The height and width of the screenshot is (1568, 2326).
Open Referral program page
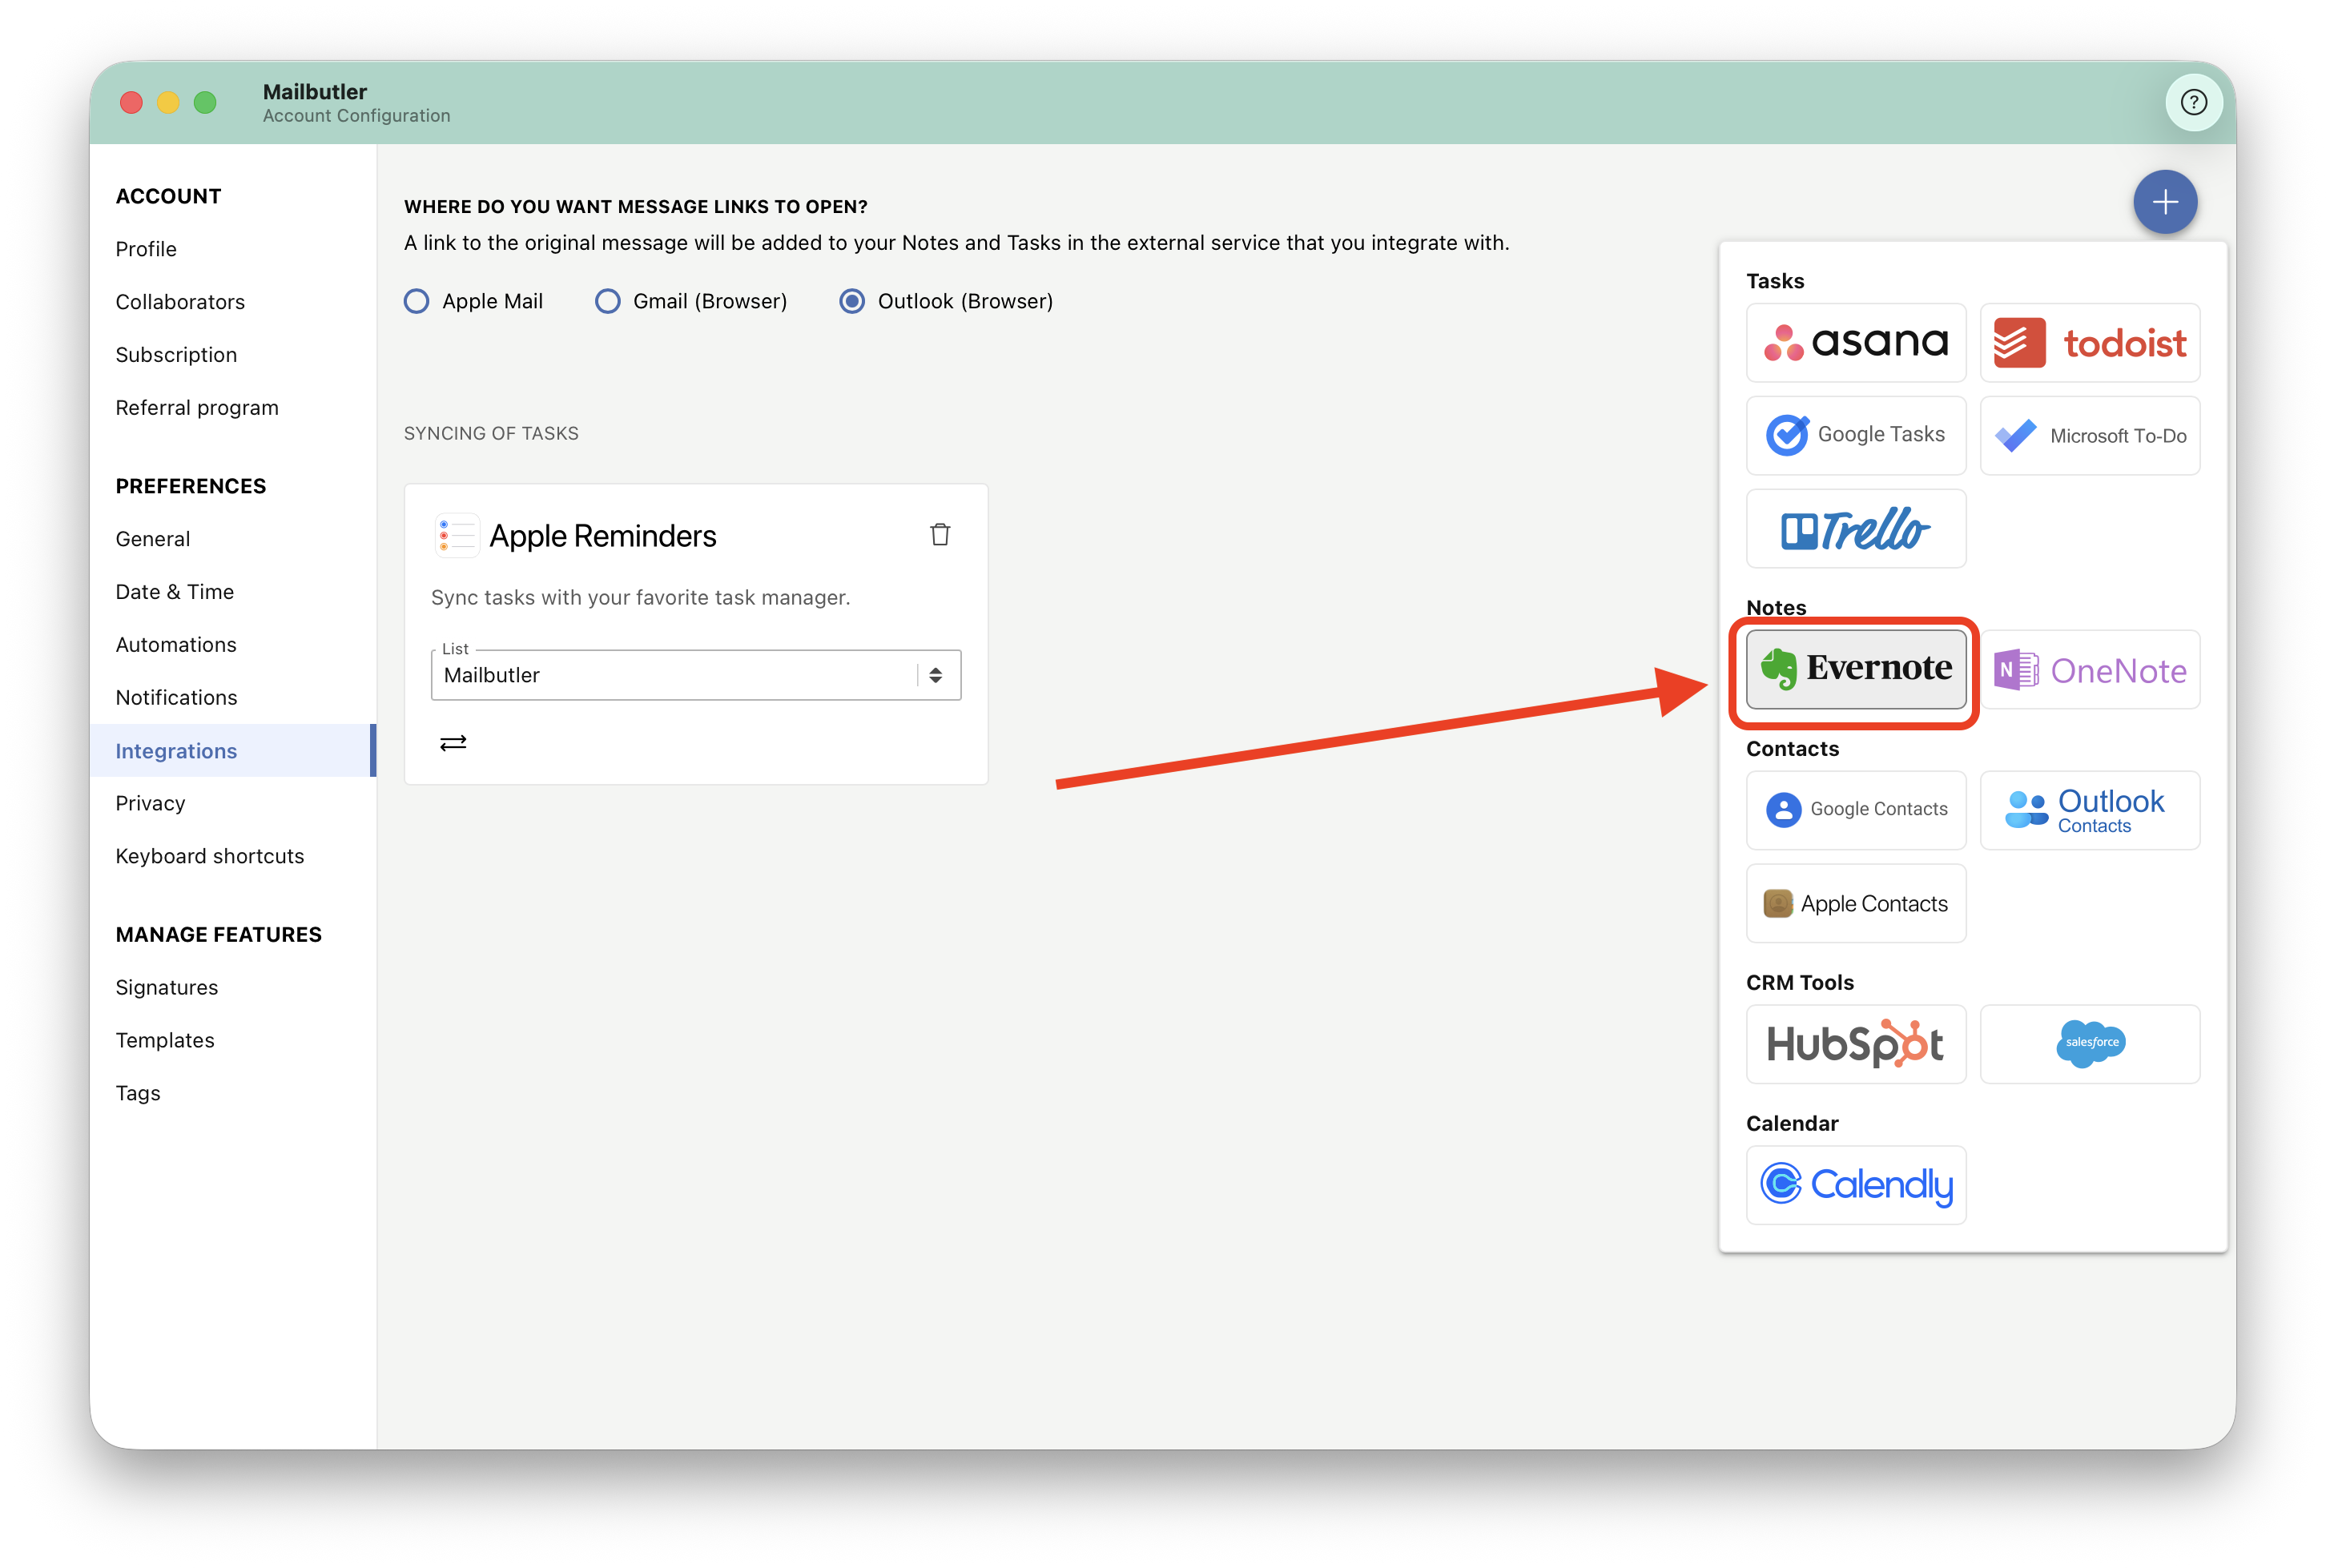(197, 408)
